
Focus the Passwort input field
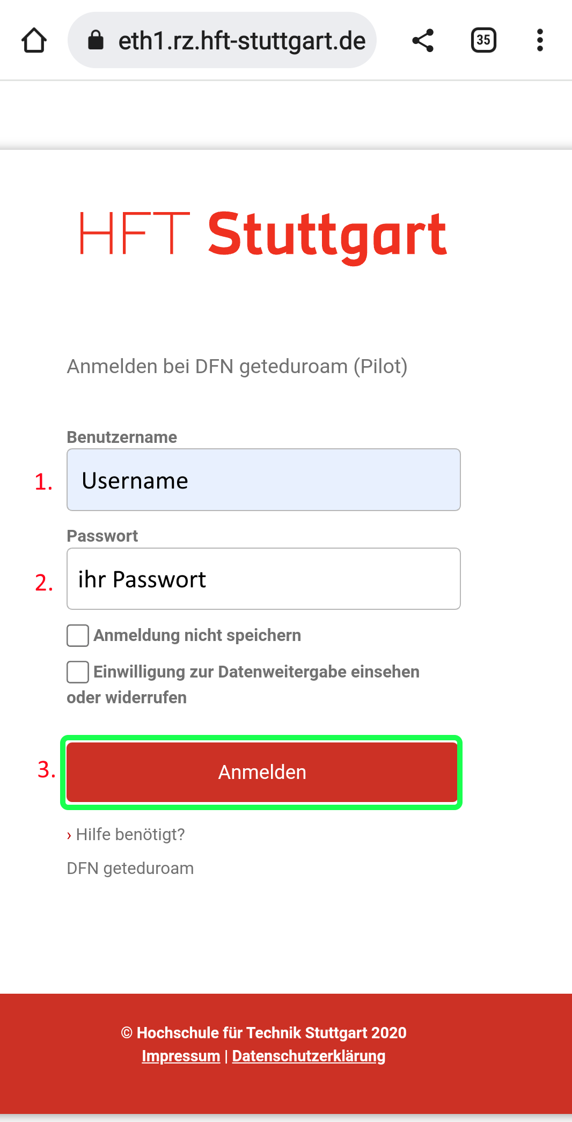tap(263, 579)
